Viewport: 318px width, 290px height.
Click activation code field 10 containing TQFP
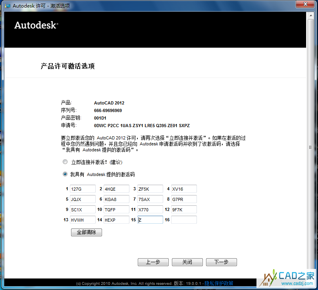coord(116,209)
